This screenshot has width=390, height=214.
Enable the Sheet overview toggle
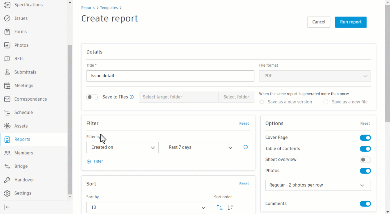point(365,160)
